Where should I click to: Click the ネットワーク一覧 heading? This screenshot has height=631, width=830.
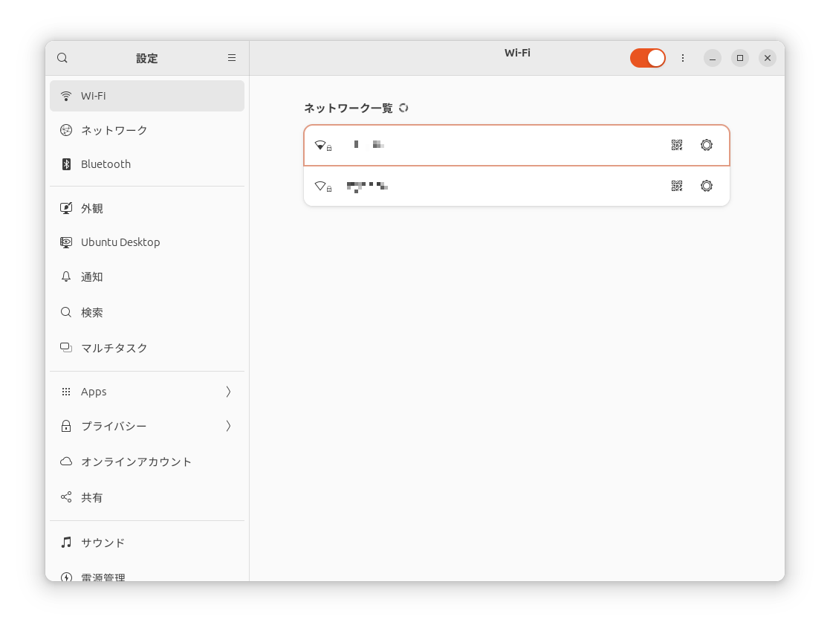point(348,108)
